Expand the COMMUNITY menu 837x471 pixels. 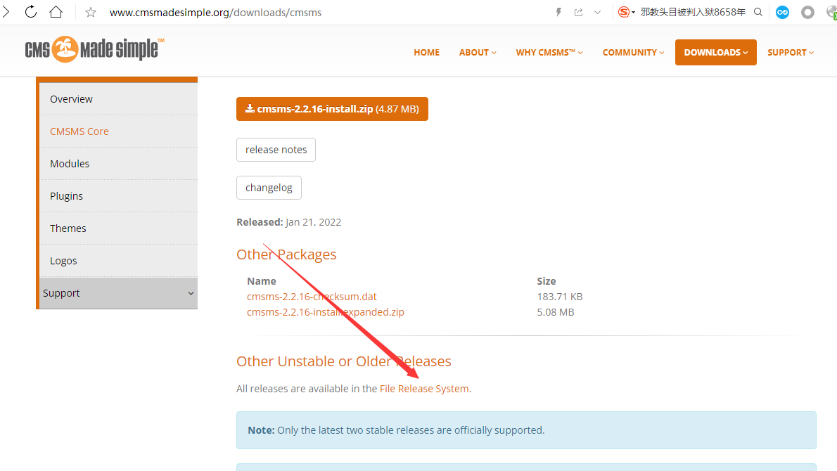pos(633,52)
